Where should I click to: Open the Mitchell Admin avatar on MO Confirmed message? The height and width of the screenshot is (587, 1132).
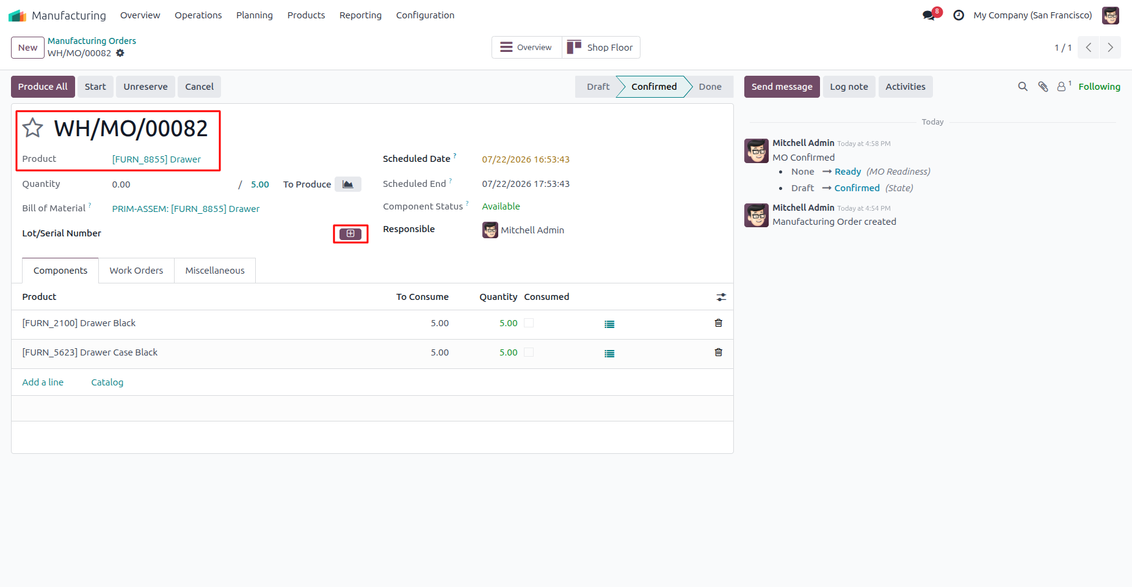point(756,151)
